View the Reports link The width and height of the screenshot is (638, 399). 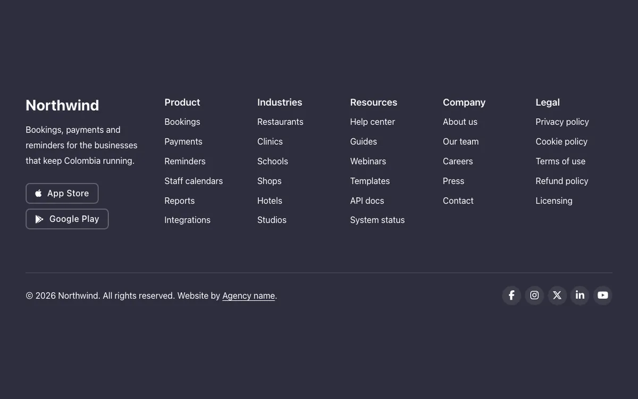(180, 201)
